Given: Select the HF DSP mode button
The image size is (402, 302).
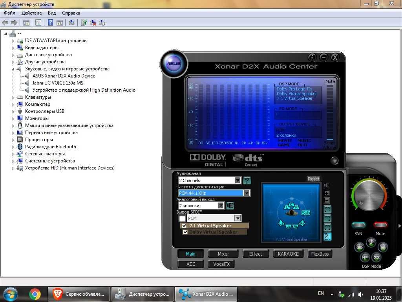Looking at the screenshot, I should pyautogui.click(x=365, y=257).
